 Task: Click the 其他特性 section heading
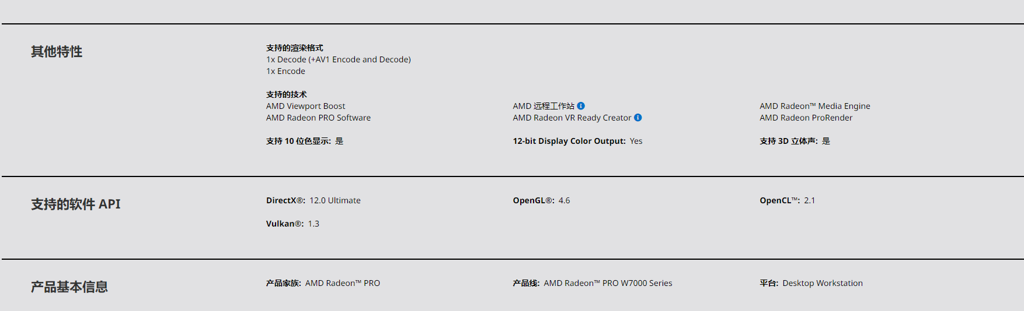[57, 52]
